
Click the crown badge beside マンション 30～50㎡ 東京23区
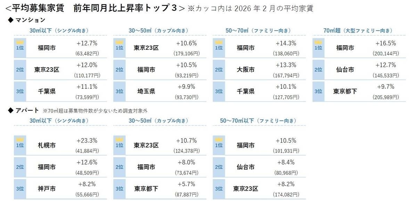pyautogui.click(x=119, y=42)
